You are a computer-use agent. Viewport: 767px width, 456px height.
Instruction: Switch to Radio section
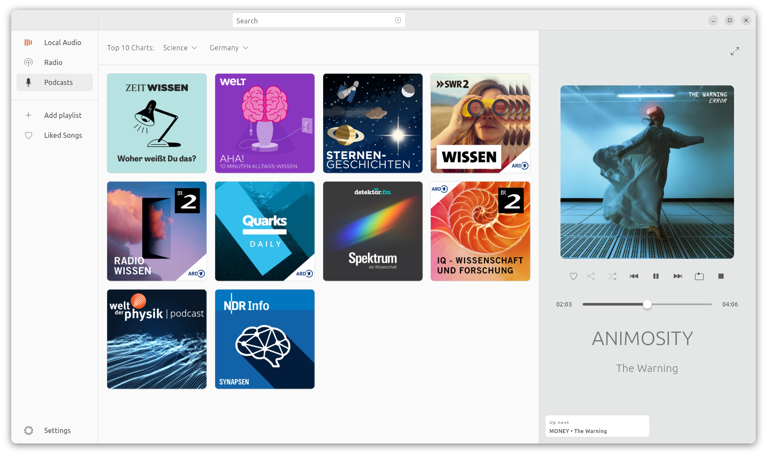coord(55,62)
